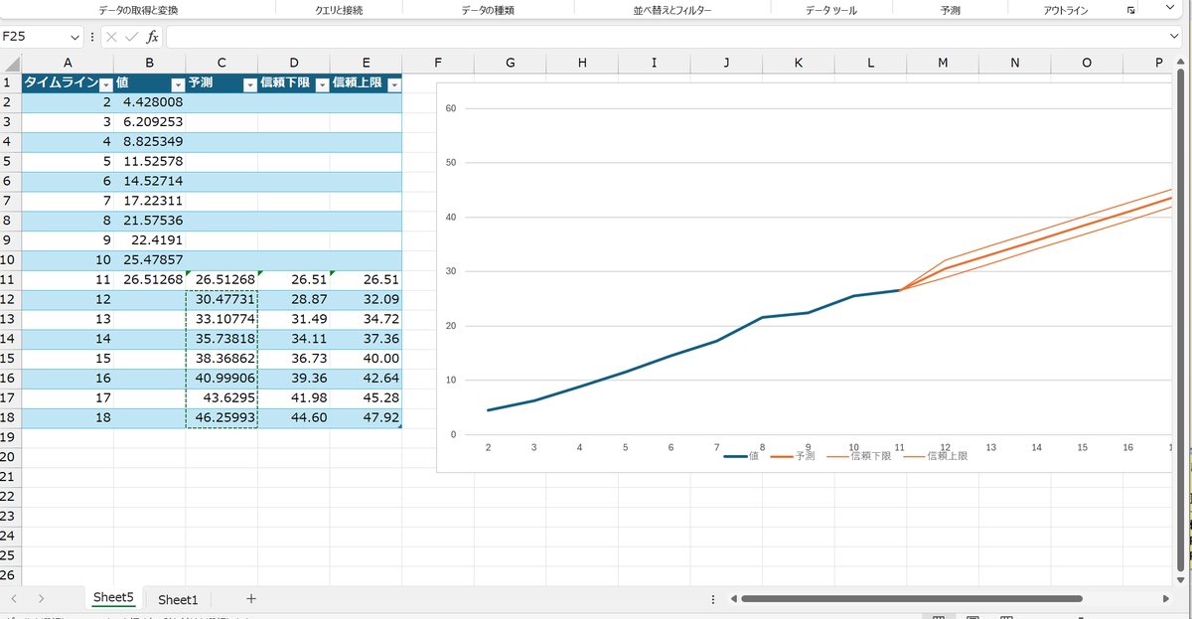Select the 予測 legend entry in chart
1192x619 pixels.
click(792, 456)
